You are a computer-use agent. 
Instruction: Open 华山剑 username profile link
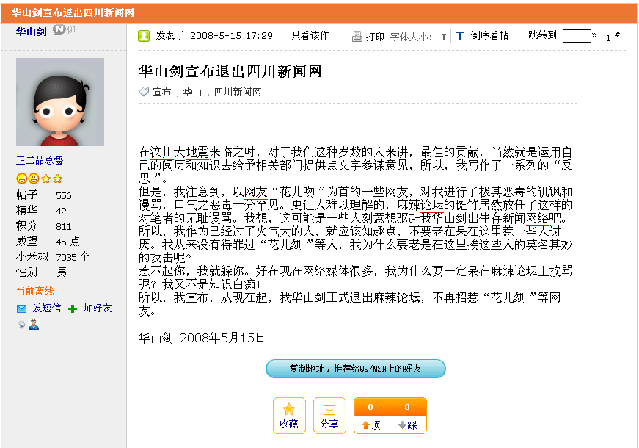point(32,31)
